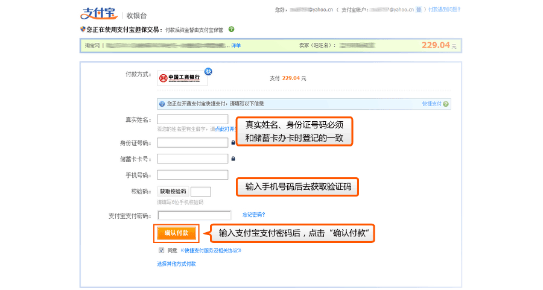Click 选择其他方式付款 link
The width and height of the screenshot is (543, 290).
coord(176,263)
